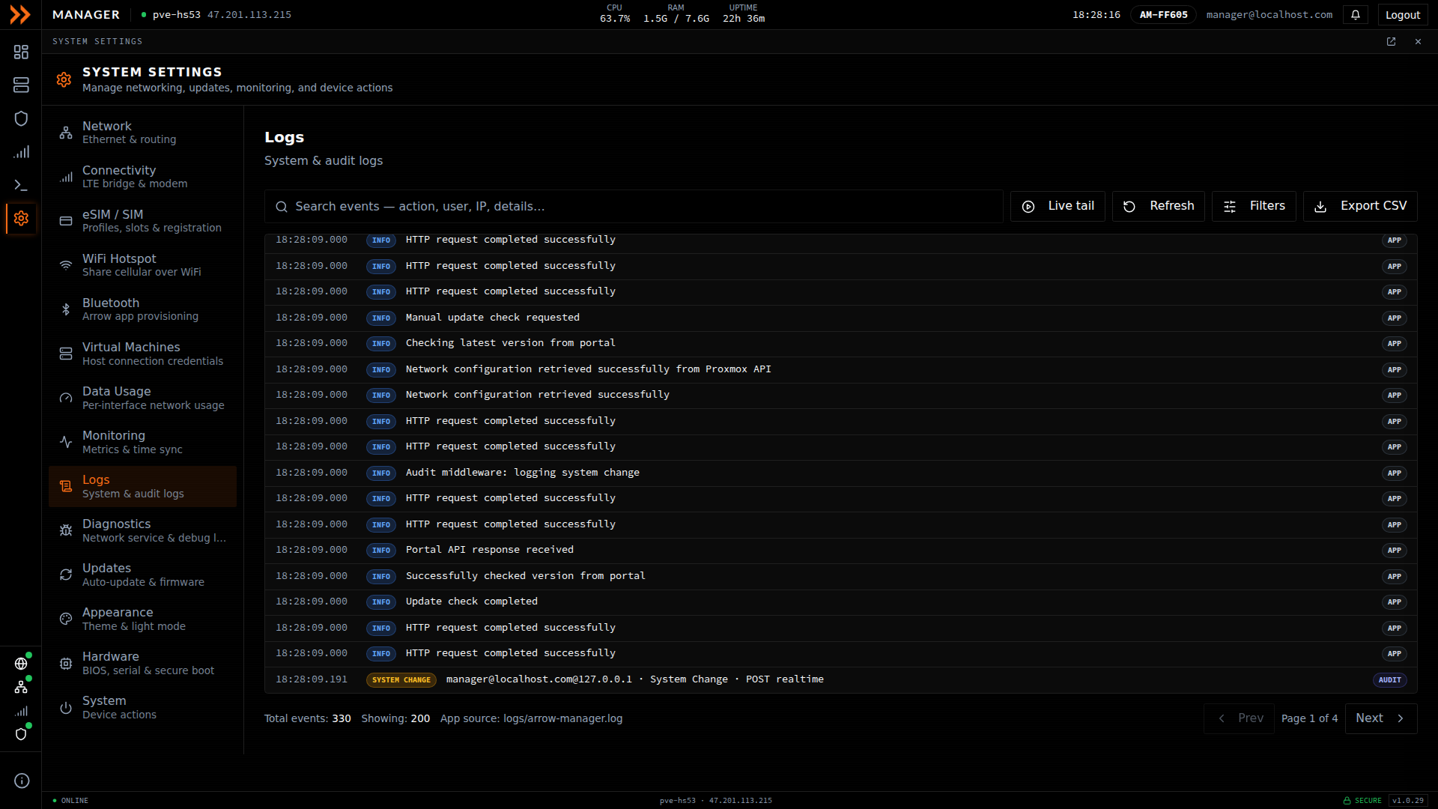Viewport: 1438px width, 809px height.
Task: Go to Next page of logs
Action: (x=1381, y=718)
